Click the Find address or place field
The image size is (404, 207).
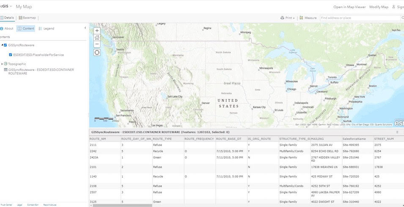point(360,18)
